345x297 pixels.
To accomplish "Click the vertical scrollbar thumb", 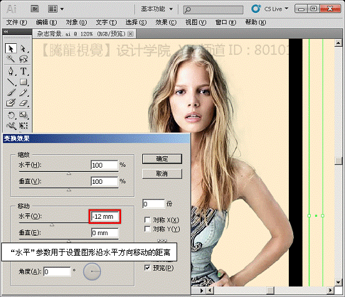I will 338,161.
